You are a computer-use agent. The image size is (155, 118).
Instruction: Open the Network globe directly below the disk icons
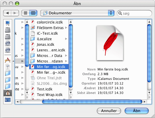[x=8, y=43]
